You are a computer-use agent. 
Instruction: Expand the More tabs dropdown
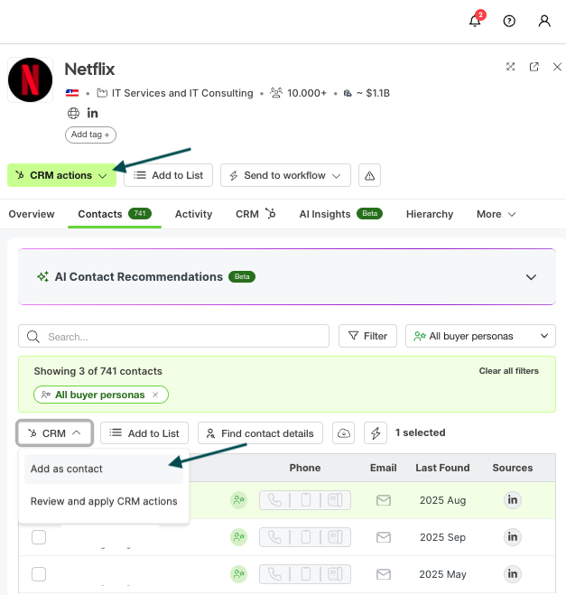tap(496, 214)
